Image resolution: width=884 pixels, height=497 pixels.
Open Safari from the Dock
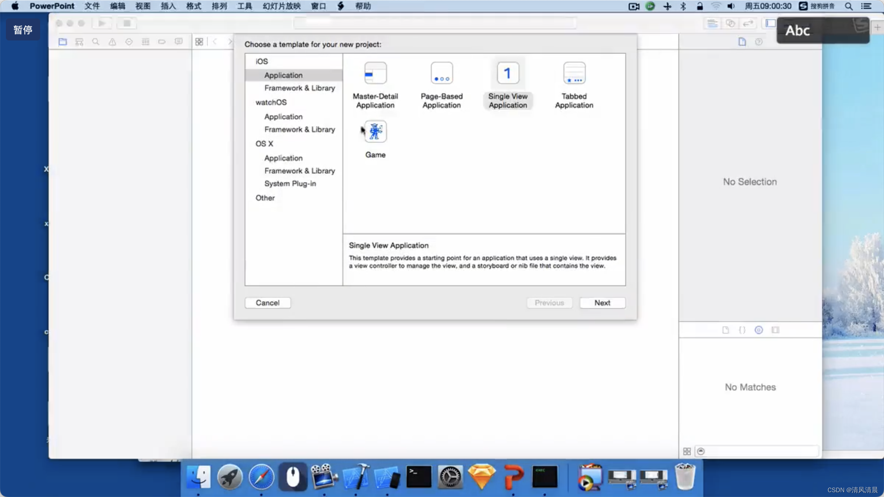(x=261, y=477)
